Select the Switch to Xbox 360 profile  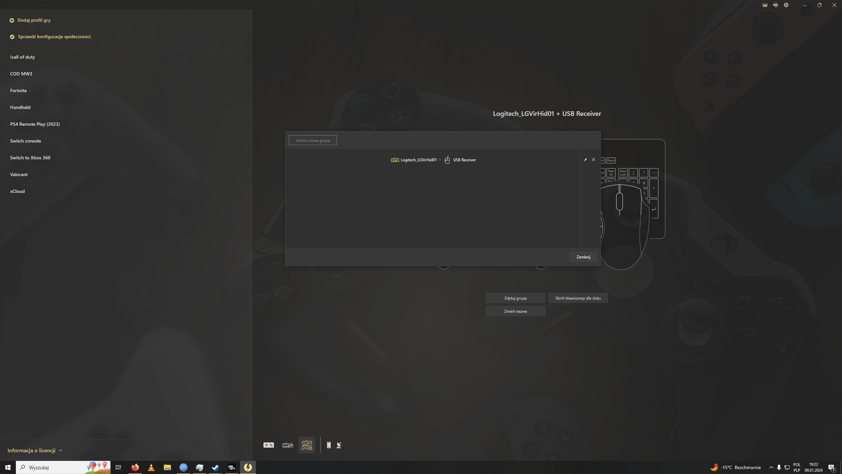30,158
